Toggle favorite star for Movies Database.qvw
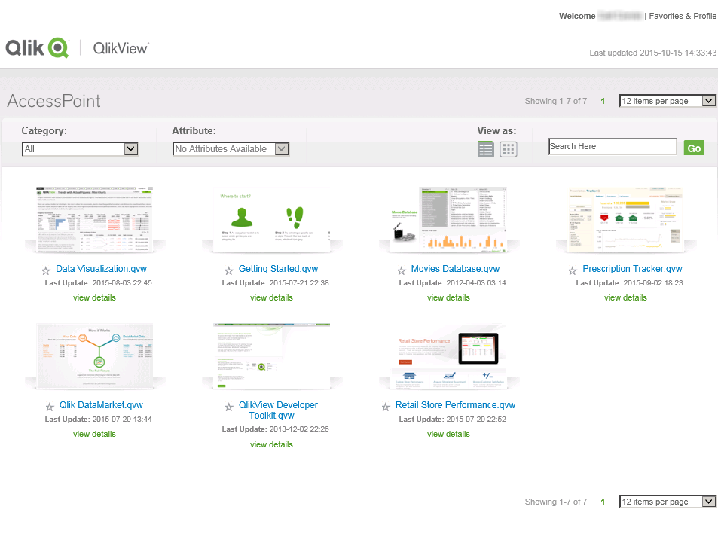The image size is (718, 537). 402,270
